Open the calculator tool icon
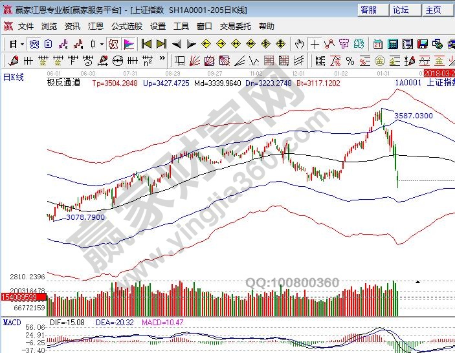 click(x=392, y=44)
